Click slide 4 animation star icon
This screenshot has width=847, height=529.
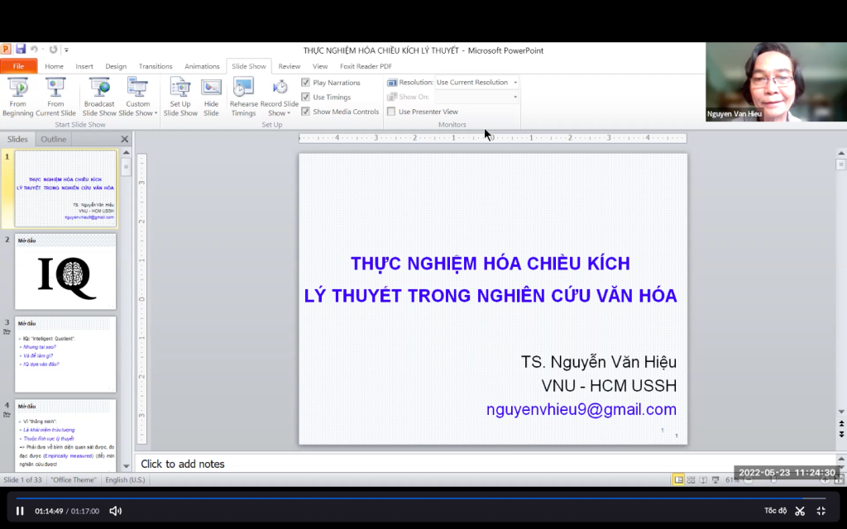tap(7, 415)
